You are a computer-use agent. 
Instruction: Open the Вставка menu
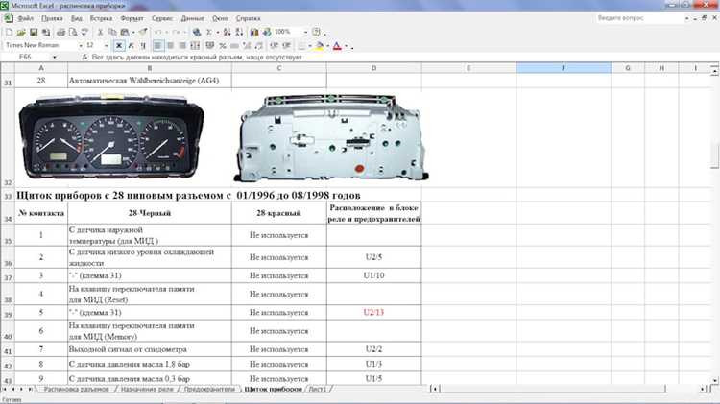coord(101,18)
